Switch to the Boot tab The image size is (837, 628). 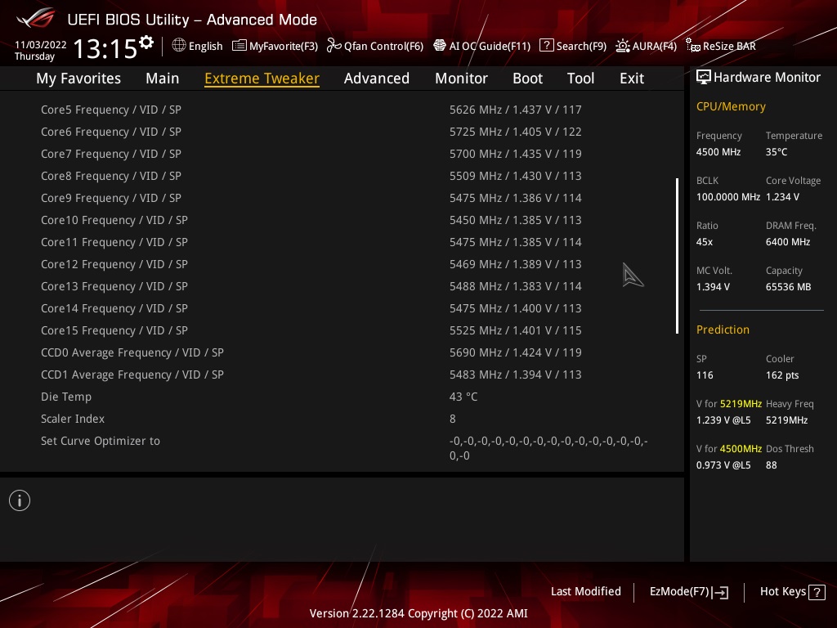(x=527, y=78)
